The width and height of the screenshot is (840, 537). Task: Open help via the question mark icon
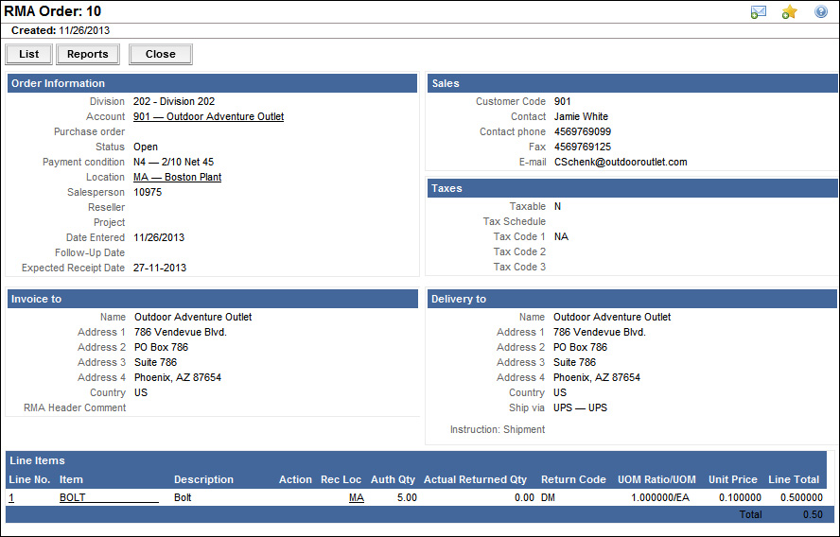pyautogui.click(x=821, y=12)
